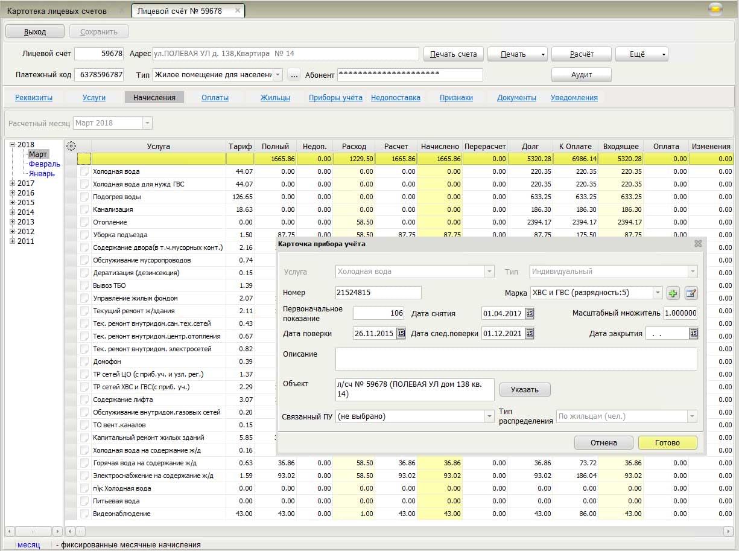Image resolution: width=739 pixels, height=551 pixels.
Task: Click Выход button
Action: pos(35,31)
